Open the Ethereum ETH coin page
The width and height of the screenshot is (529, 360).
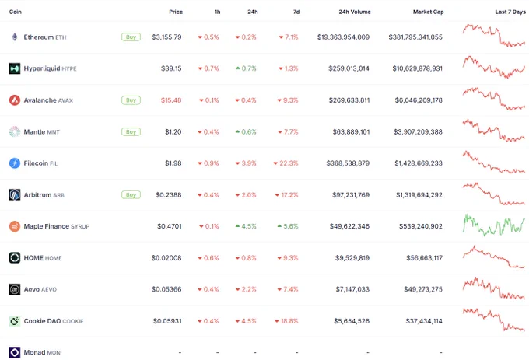[x=45, y=37]
